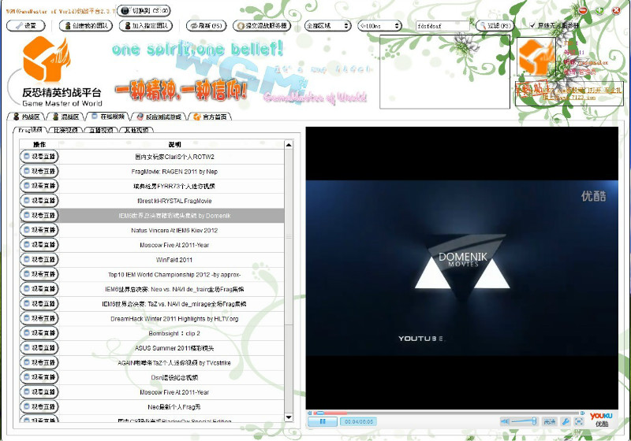Click the volume slider in the player

(x=524, y=421)
